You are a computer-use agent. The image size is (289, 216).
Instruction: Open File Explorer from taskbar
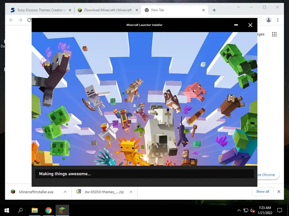[x=34, y=210]
